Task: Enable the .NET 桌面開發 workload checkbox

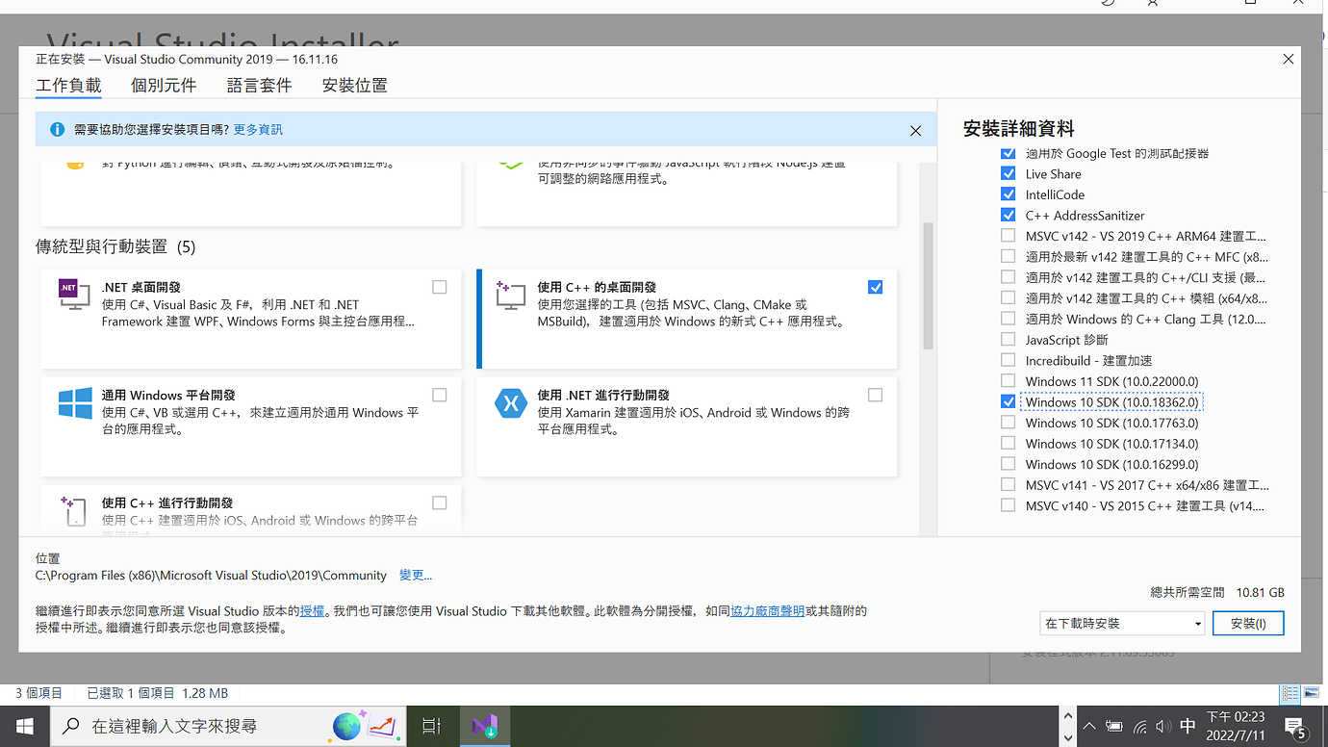Action: (440, 287)
